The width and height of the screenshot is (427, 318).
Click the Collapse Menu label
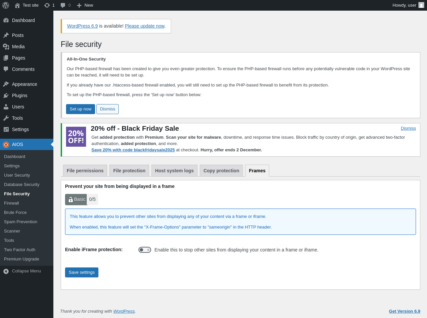point(26,271)
